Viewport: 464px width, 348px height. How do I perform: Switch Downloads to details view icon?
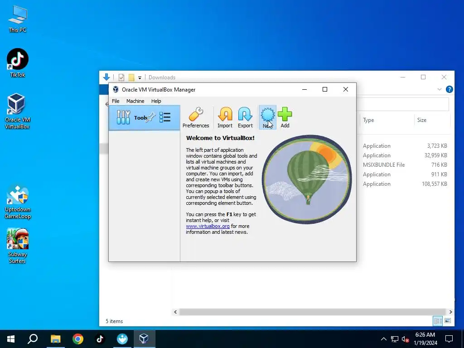[x=438, y=321]
